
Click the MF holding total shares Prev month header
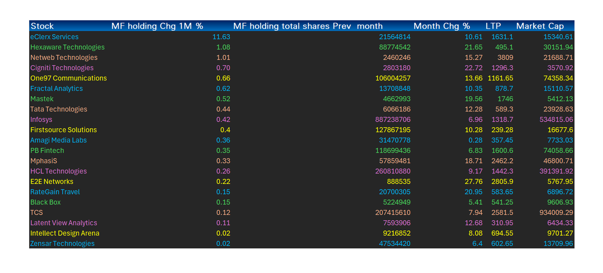(x=308, y=26)
